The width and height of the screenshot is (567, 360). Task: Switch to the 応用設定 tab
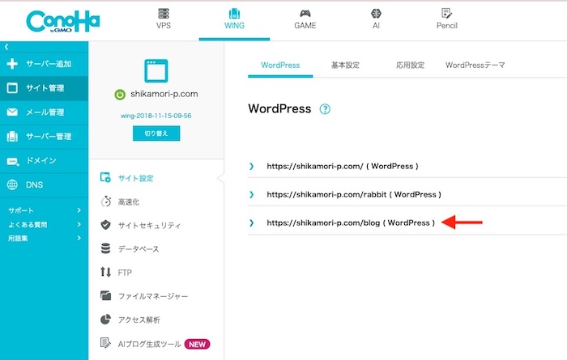point(410,66)
